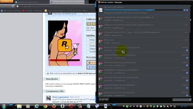This screenshot has width=193, height=109.
Task: Click the downloads list vertical scrollbar thumb
Action: point(191,20)
